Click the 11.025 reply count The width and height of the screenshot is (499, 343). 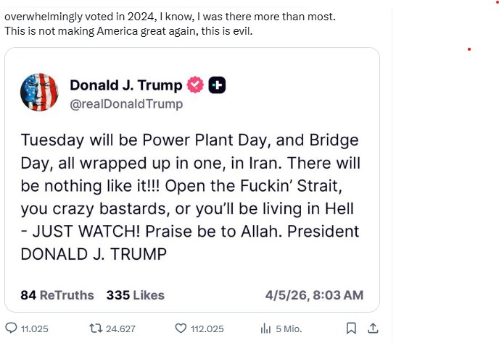[35, 329]
